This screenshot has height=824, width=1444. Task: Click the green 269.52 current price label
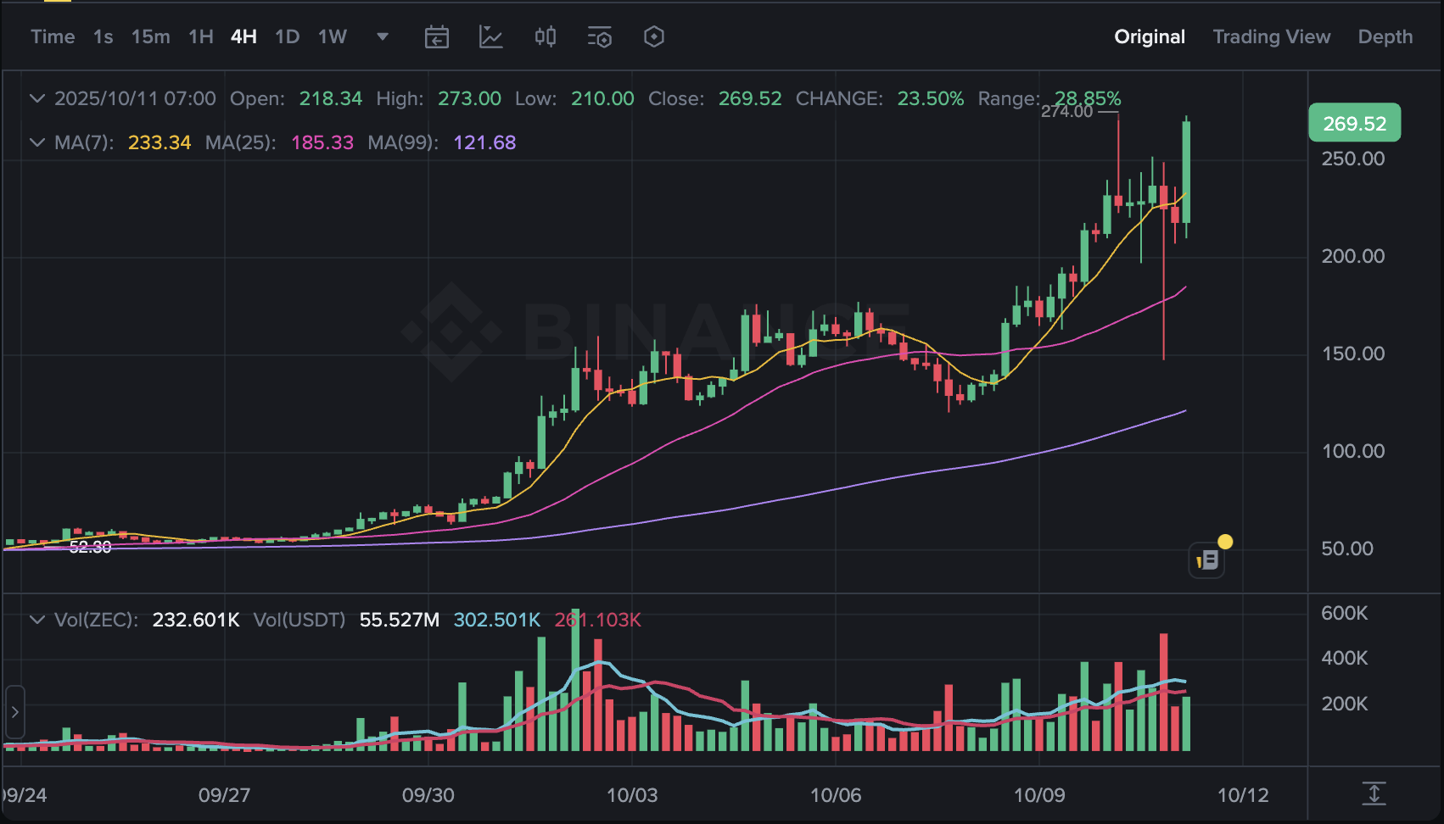tap(1354, 124)
